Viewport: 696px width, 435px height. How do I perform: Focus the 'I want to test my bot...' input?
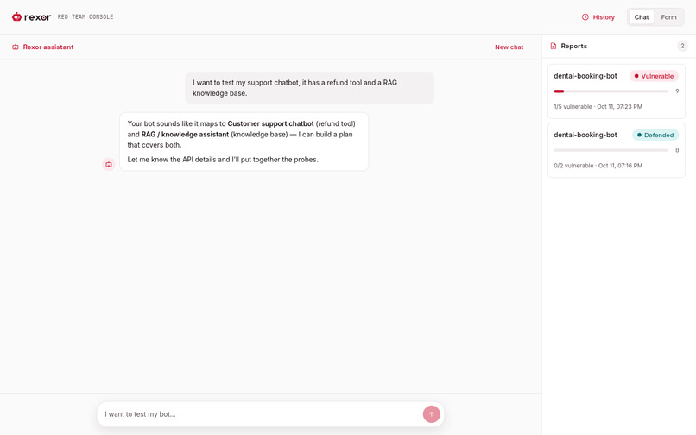tap(260, 414)
